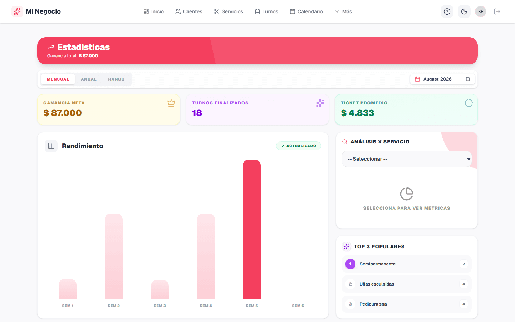This screenshot has height=322, width=515.
Task: Click the SEM 6 axis label
Action: coord(298,306)
